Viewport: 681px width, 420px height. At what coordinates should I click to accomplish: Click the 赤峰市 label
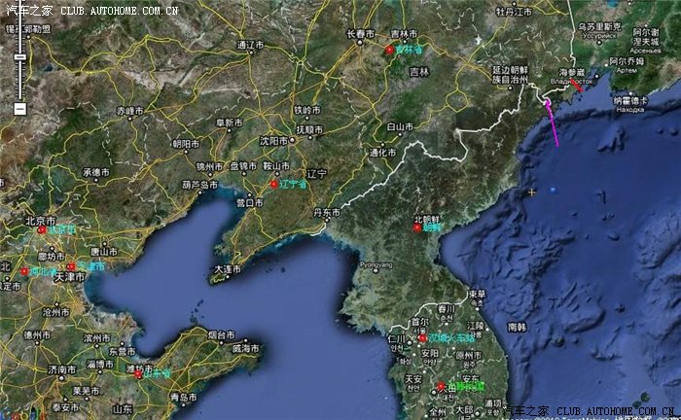pos(129,111)
